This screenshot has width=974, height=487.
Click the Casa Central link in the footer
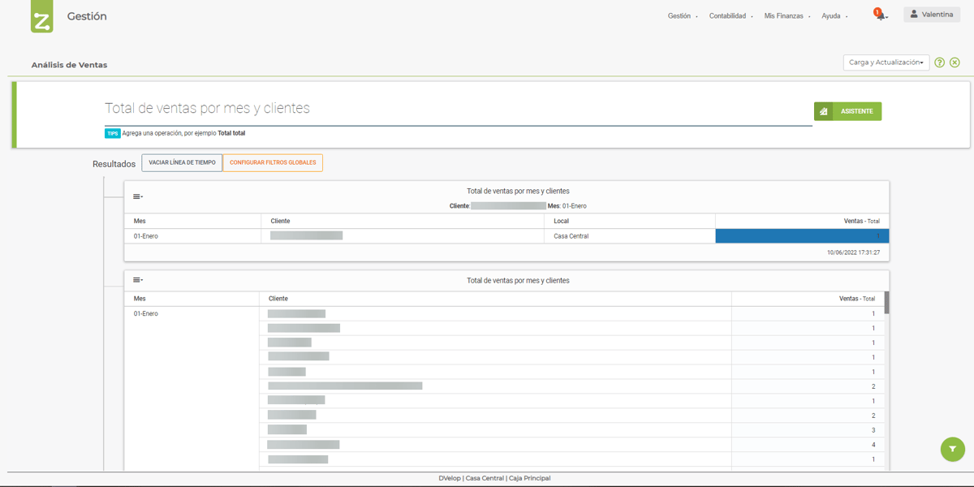(x=484, y=478)
